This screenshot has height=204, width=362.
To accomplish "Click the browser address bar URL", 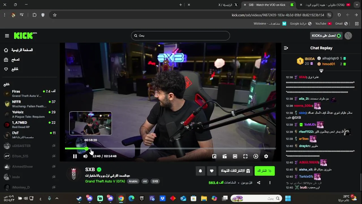I will 278,15.
